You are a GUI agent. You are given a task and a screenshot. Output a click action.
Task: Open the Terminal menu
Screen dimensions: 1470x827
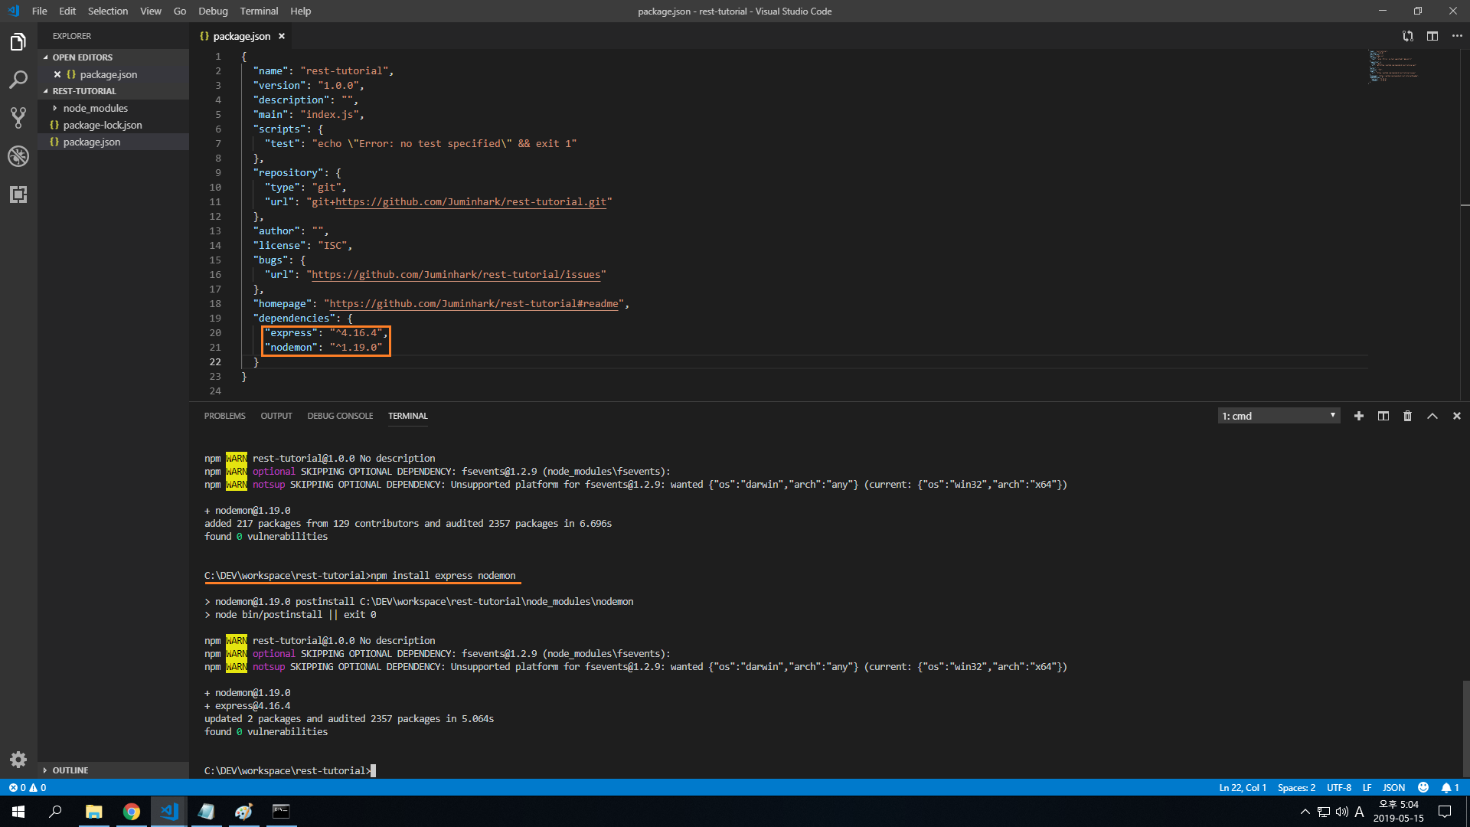(259, 11)
